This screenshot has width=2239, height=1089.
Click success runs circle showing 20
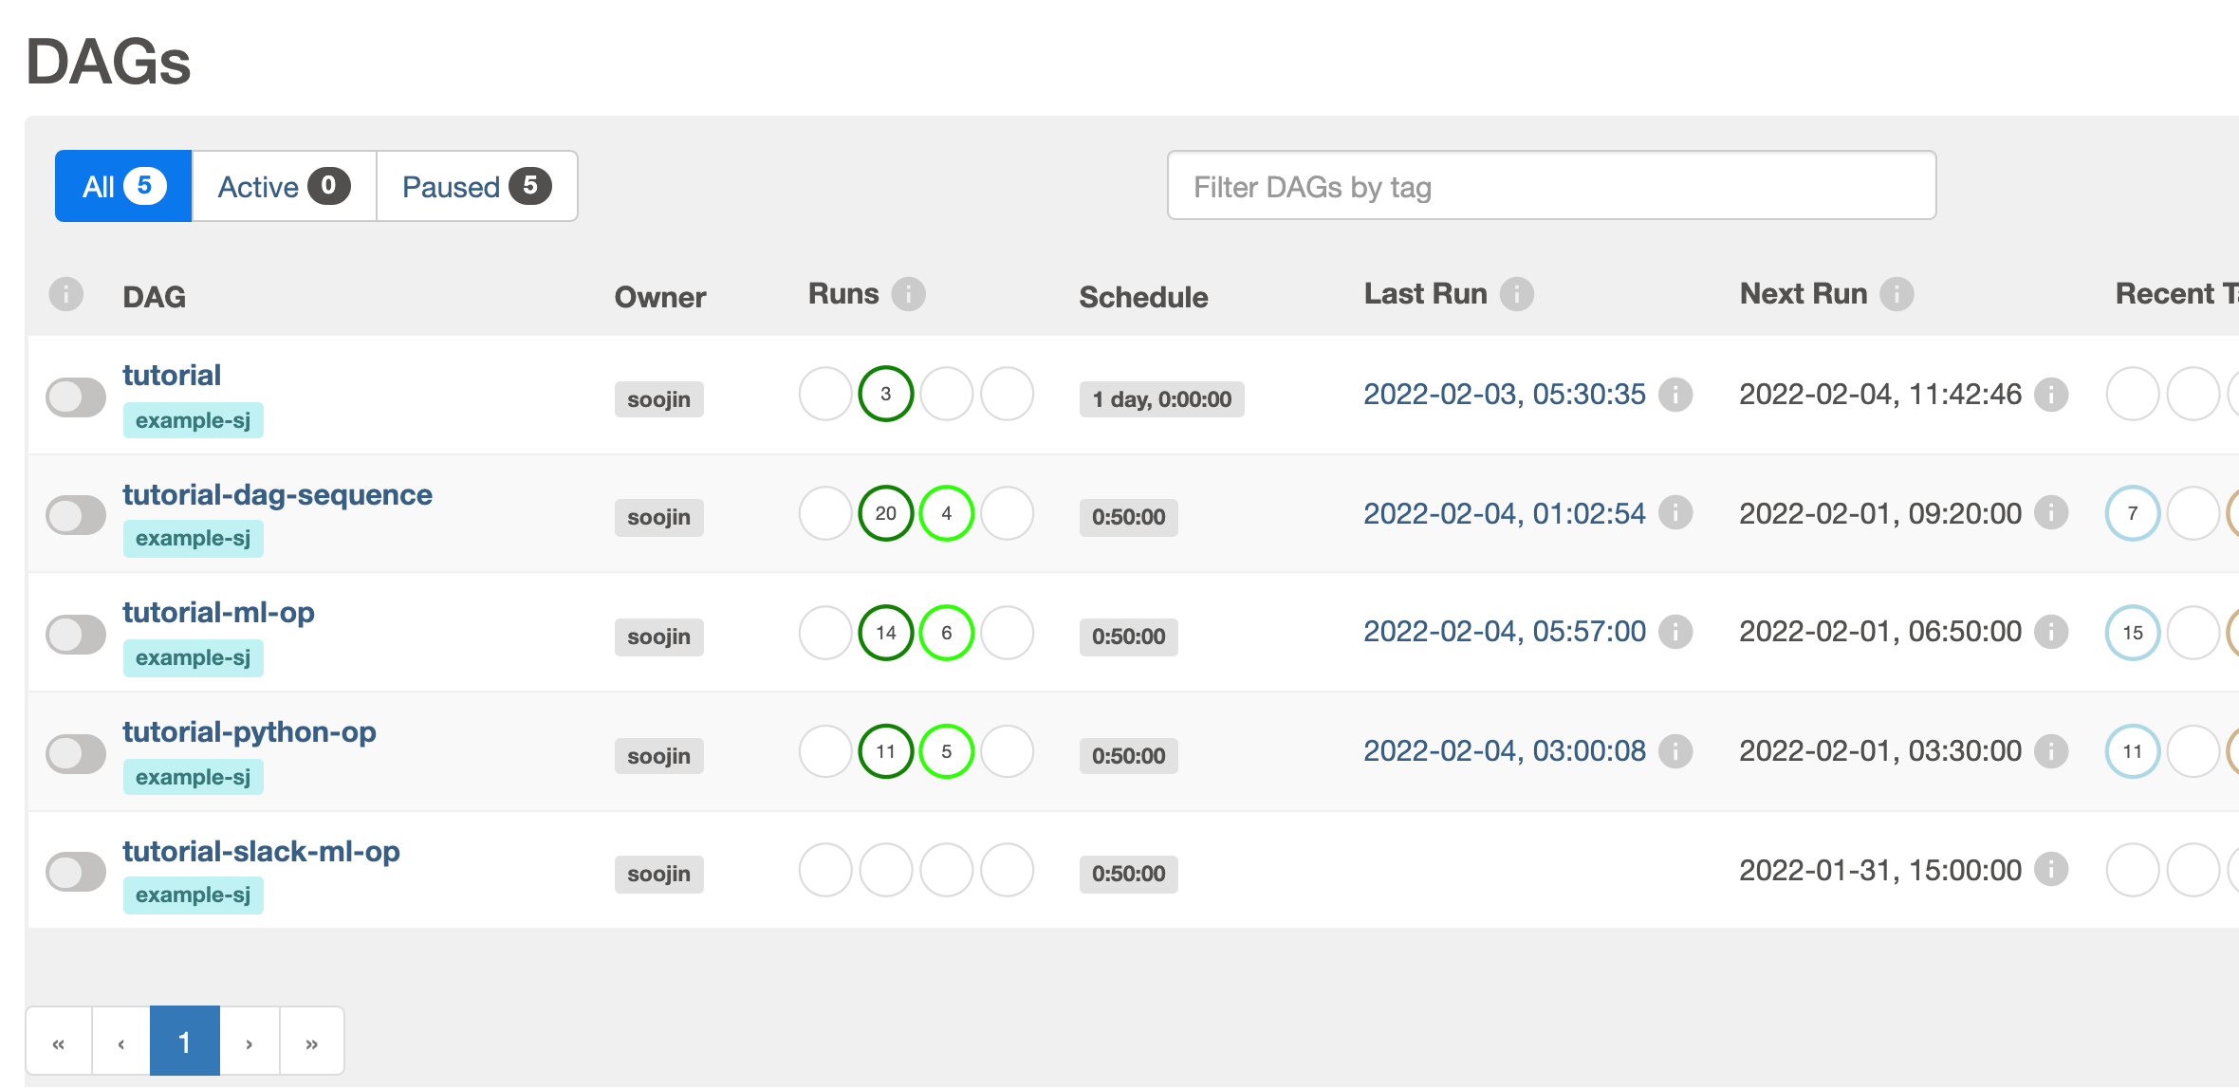[x=885, y=513]
